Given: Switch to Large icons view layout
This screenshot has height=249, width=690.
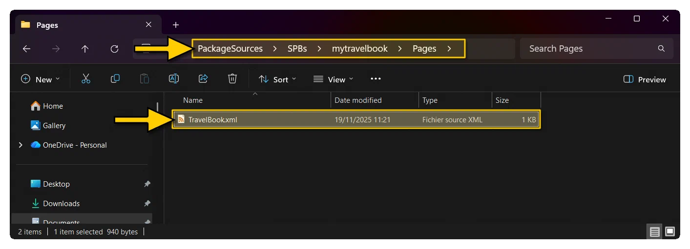Looking at the screenshot, I should (x=670, y=231).
